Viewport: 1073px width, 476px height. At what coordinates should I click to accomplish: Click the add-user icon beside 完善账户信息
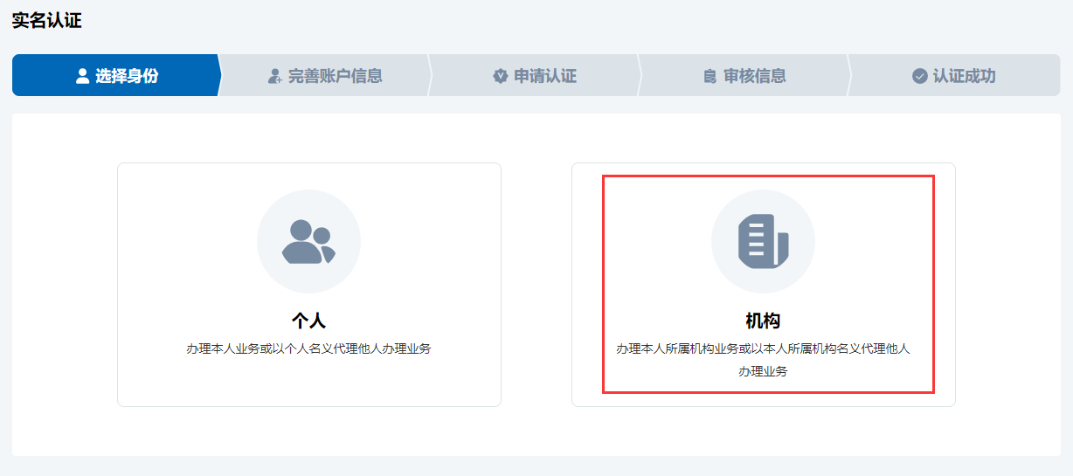coord(274,76)
